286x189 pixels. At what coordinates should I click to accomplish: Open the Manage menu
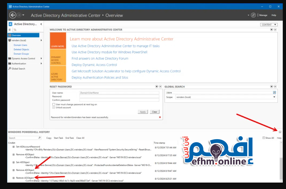[x=263, y=15]
